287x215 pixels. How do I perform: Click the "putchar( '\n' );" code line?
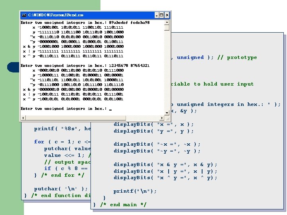pos(61,189)
